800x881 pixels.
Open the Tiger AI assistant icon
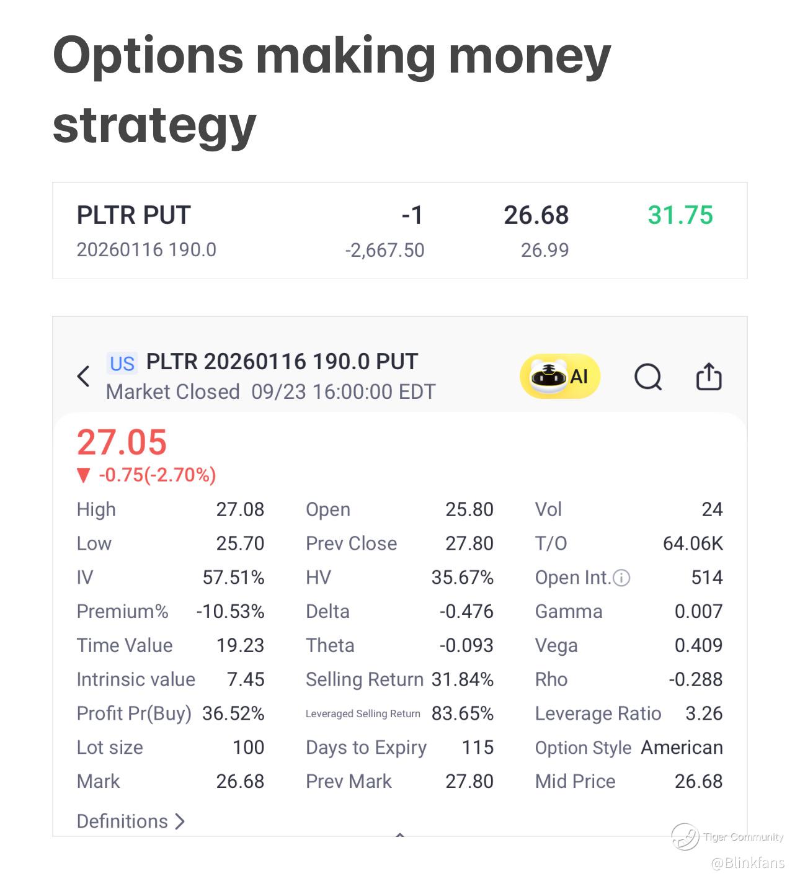click(x=559, y=376)
